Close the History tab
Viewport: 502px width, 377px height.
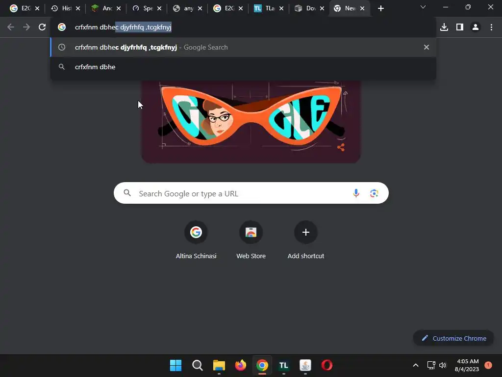[x=78, y=8]
